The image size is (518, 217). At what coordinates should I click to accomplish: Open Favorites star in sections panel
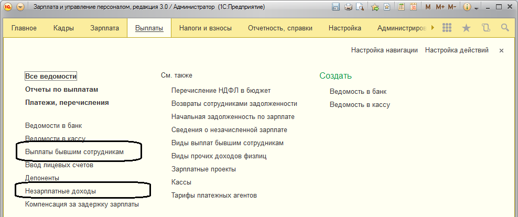pos(466,28)
